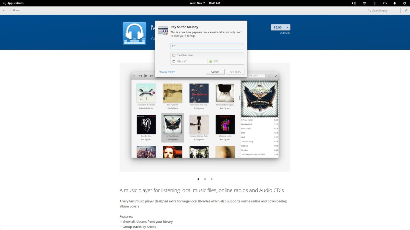Open the power session menu icon
The image size is (410, 230).
[405, 3]
